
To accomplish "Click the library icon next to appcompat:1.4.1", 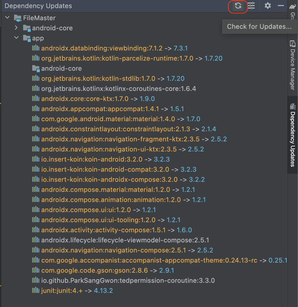I will pyautogui.click(x=36, y=109).
